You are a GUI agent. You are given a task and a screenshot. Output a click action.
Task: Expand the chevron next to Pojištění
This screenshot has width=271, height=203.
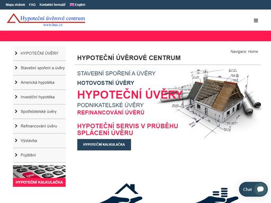pos(16,155)
